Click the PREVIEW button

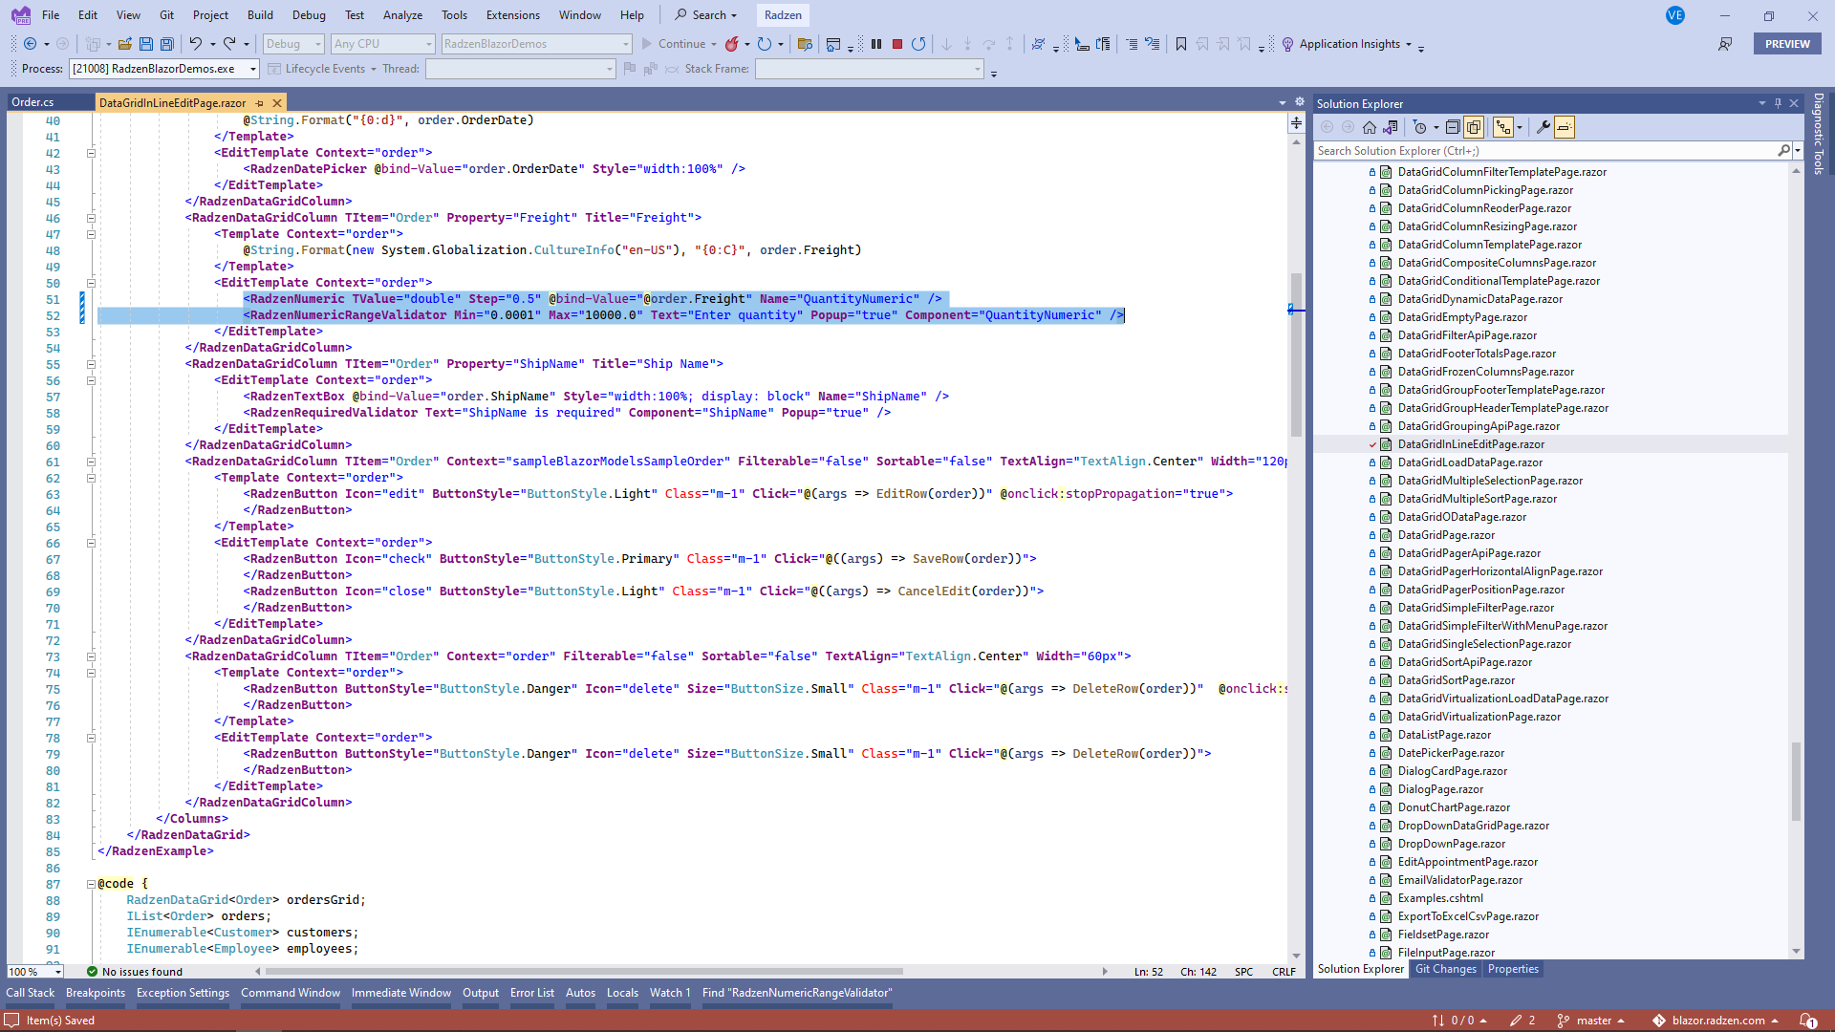click(x=1787, y=44)
